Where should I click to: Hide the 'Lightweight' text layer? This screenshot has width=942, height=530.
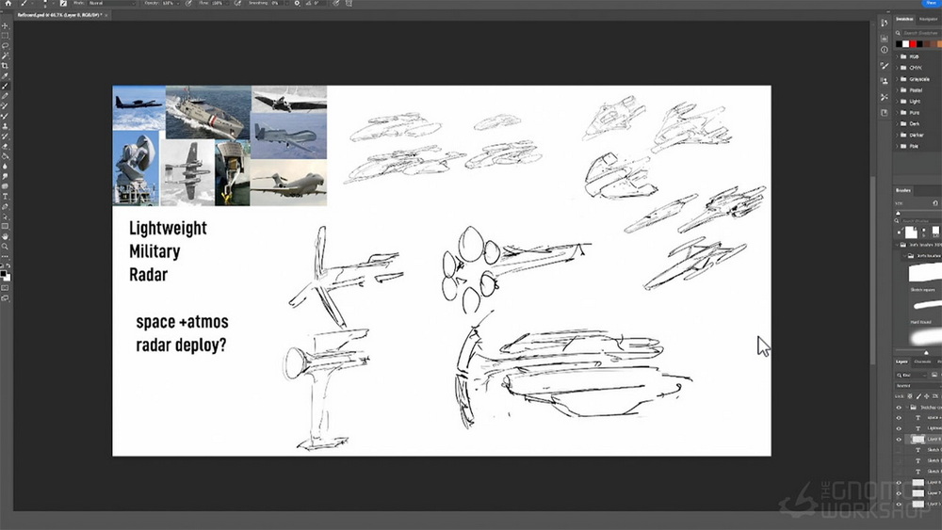pos(899,428)
